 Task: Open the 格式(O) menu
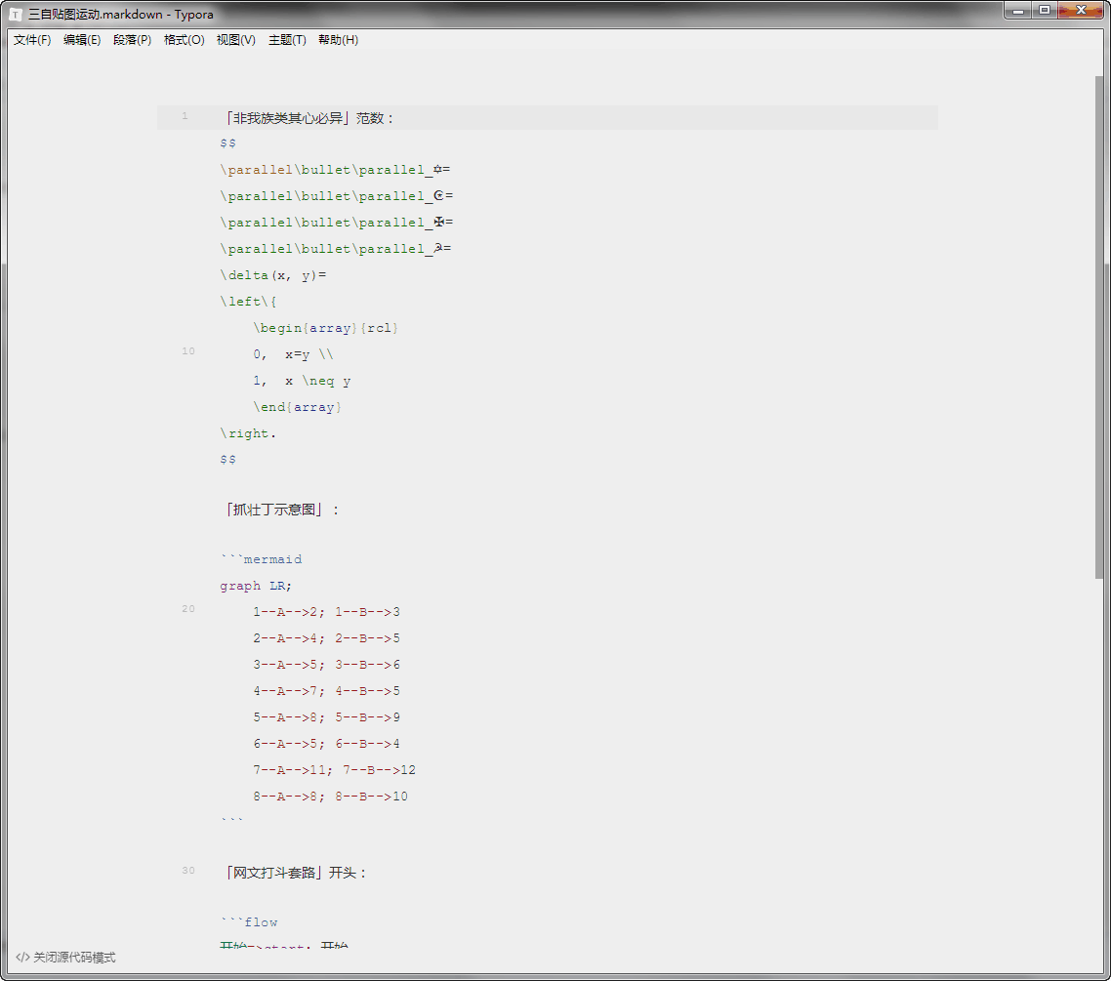pos(184,40)
